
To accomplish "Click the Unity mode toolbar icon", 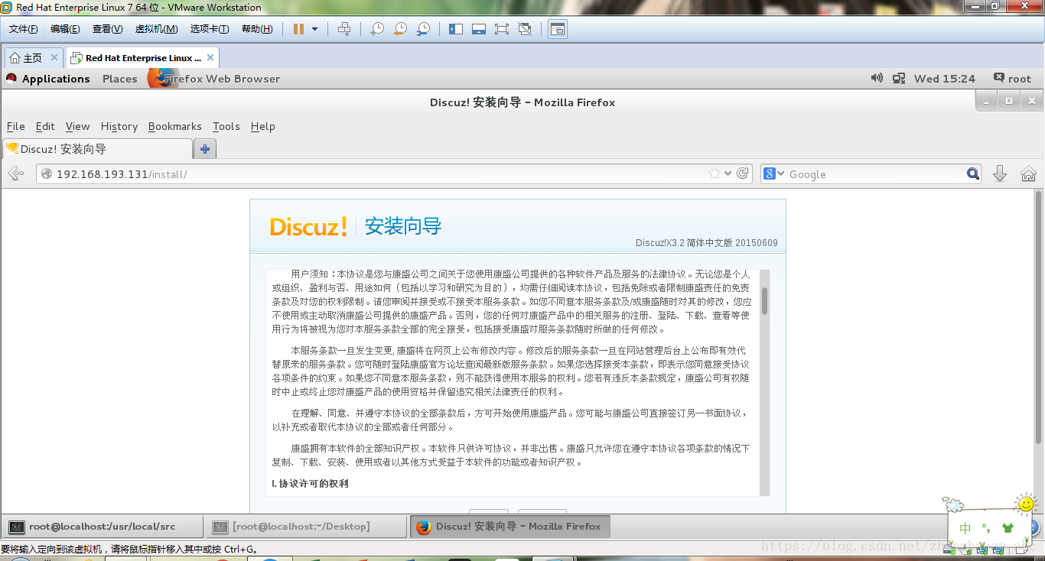I will pos(525,29).
